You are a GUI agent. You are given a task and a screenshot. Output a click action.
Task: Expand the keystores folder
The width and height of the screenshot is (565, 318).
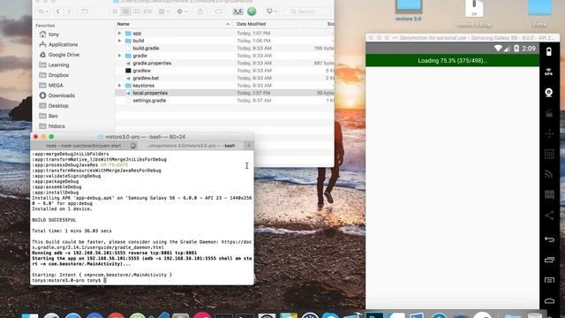pos(120,86)
